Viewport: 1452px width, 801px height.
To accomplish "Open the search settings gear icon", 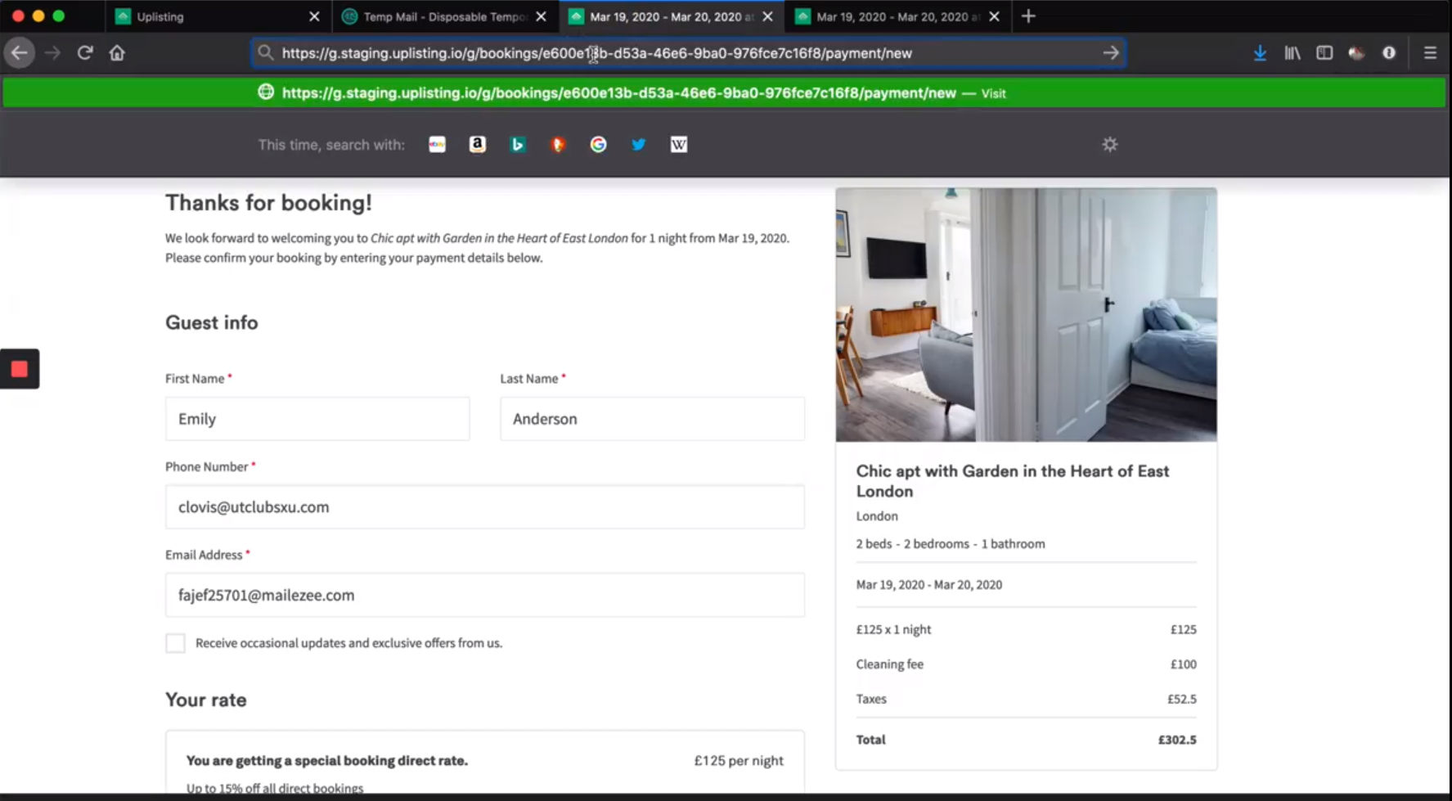I will pyautogui.click(x=1110, y=145).
